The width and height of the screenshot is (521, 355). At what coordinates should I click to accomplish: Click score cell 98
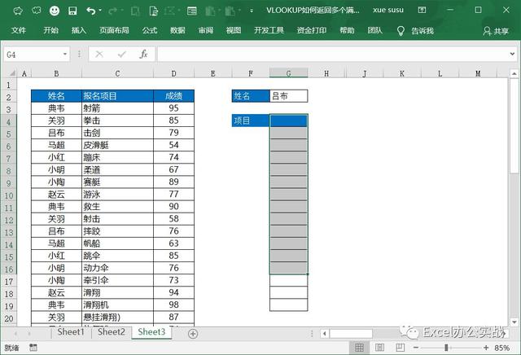coord(173,305)
